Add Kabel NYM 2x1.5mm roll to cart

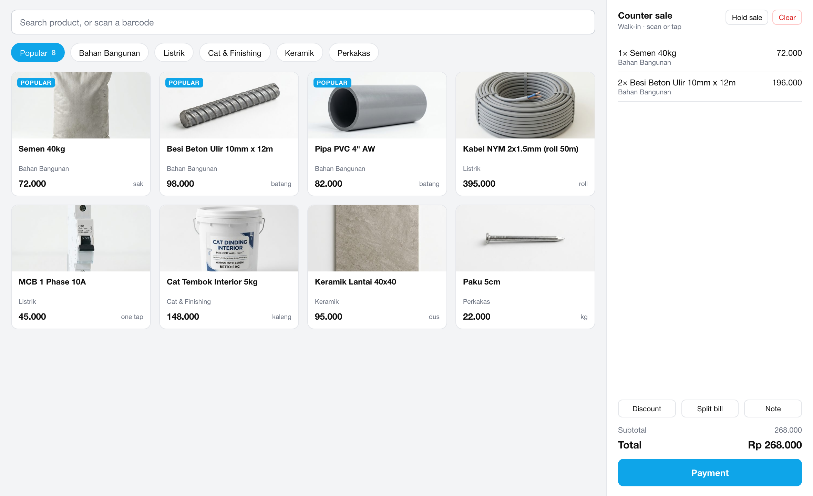[525, 134]
